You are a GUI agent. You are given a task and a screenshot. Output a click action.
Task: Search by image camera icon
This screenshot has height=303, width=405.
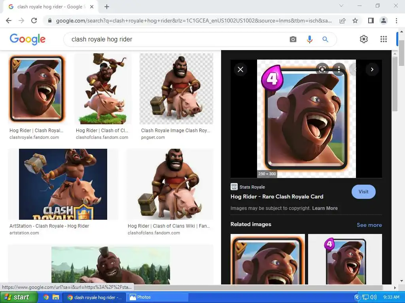pyautogui.click(x=293, y=39)
